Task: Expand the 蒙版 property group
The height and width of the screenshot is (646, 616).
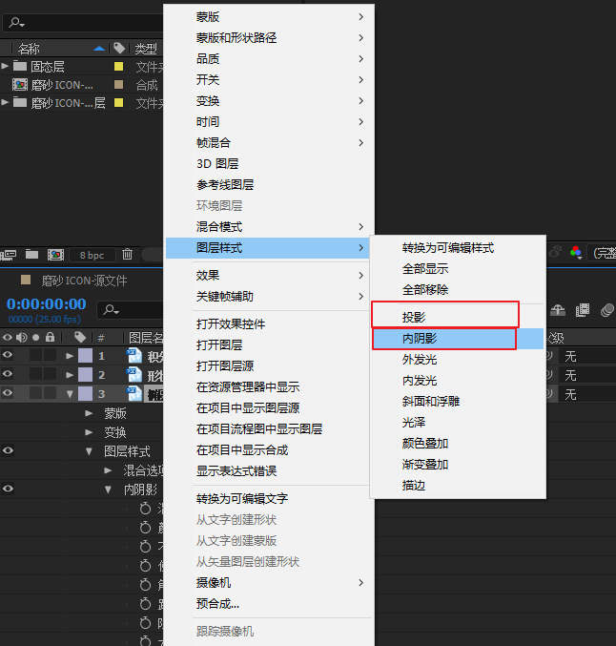Action: (89, 413)
